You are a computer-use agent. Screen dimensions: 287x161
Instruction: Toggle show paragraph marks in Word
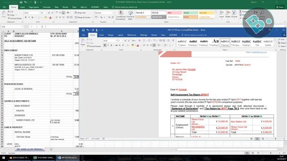click(x=173, y=41)
